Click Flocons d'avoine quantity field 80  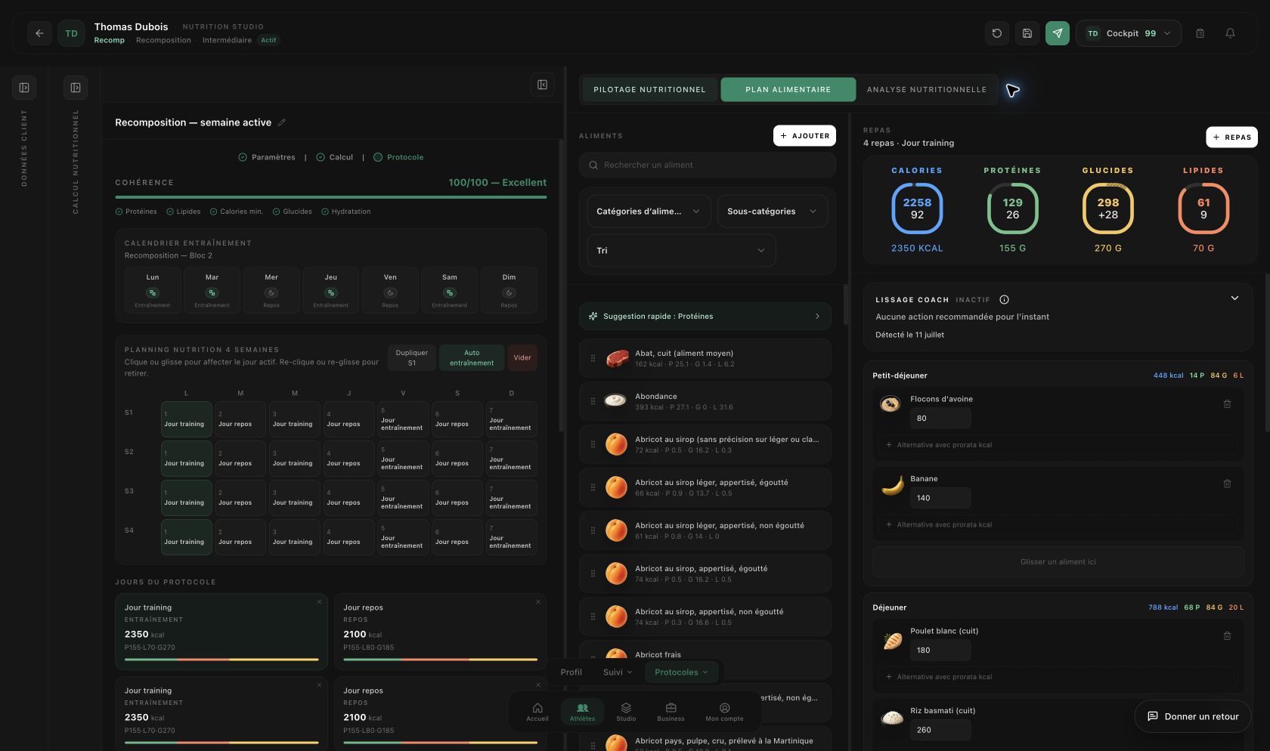tap(940, 418)
